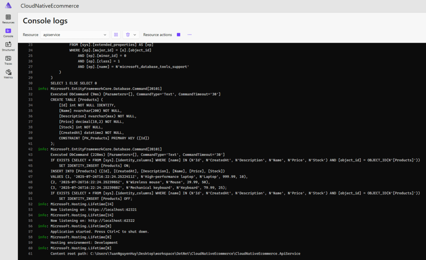This screenshot has height=260, width=426.
Task: Click the CREATE TABLE [Products] log line
Action: pyautogui.click(x=76, y=100)
